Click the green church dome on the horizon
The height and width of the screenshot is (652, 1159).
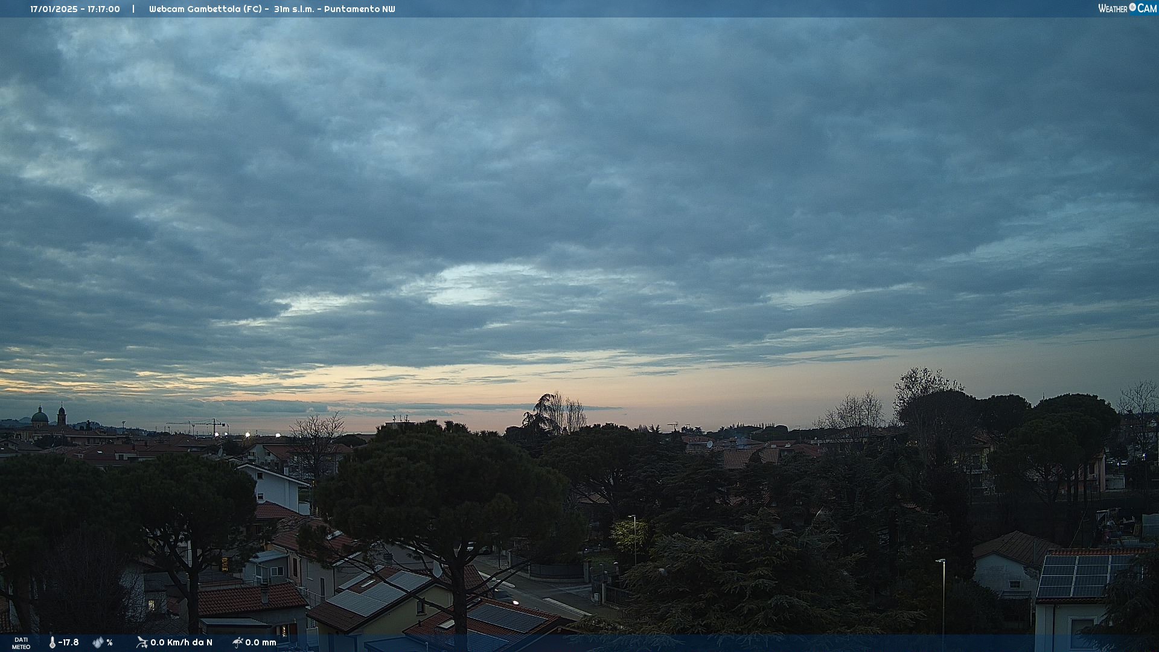tap(39, 417)
